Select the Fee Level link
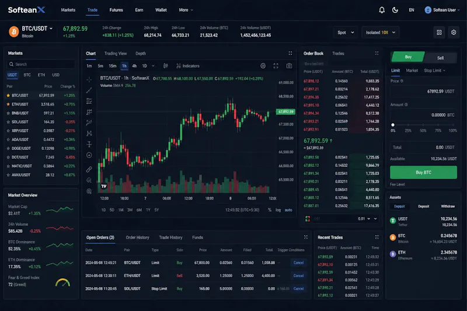 398,184
